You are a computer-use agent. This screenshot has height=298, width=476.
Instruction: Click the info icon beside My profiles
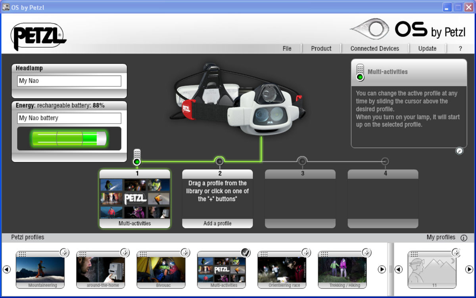click(x=464, y=238)
